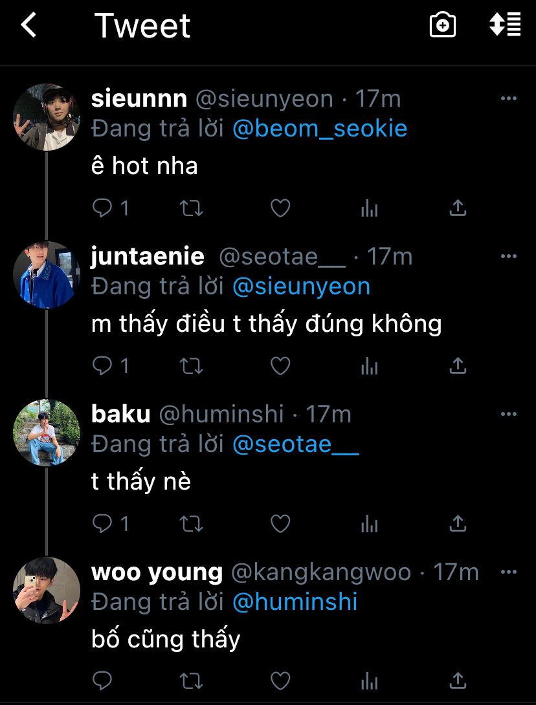Tap the @sieunyeon mention in juntaenie's reply
The image size is (536, 705).
301,287
